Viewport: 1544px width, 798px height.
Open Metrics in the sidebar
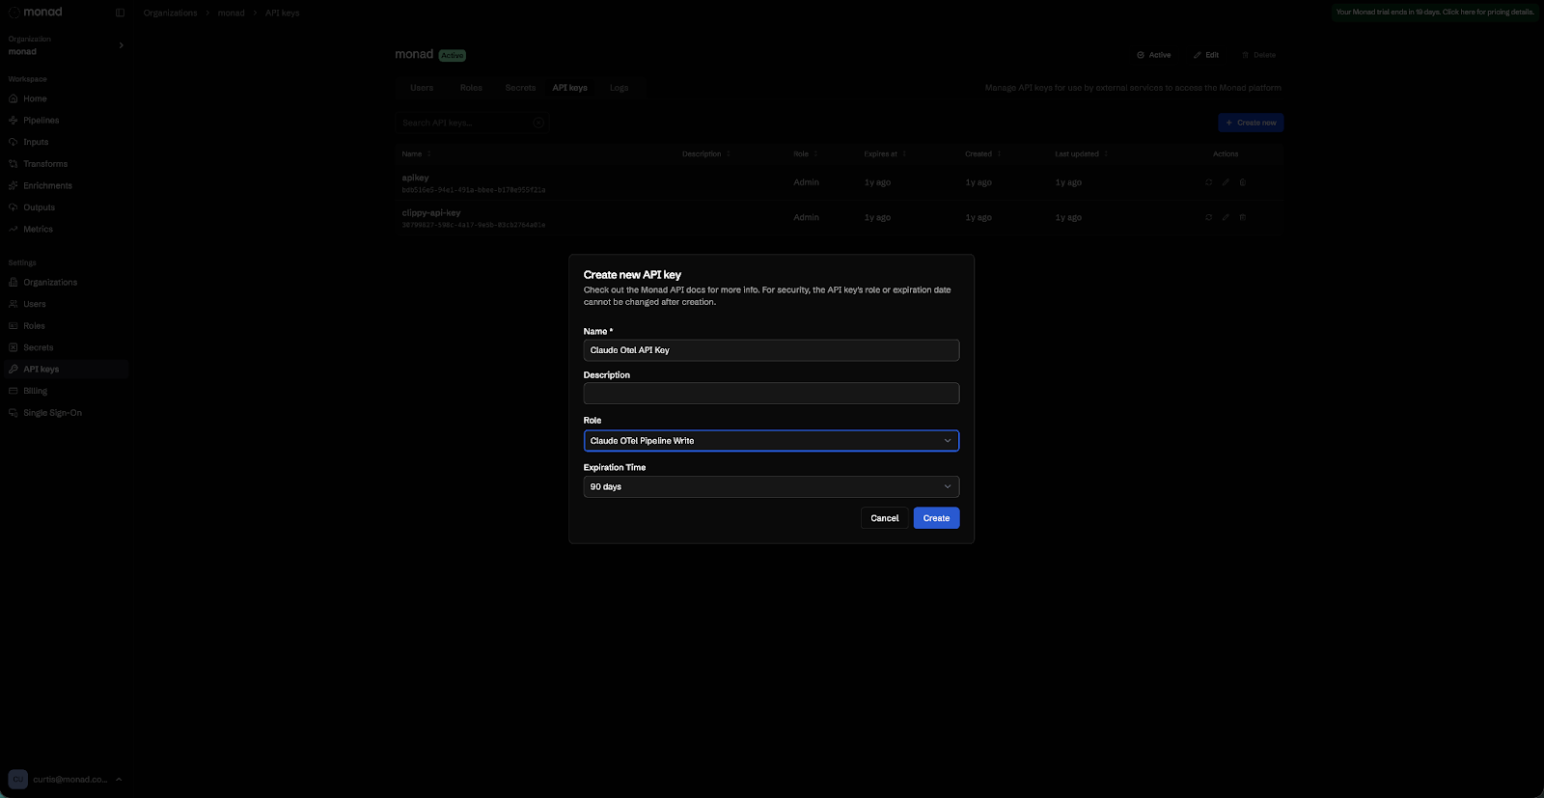(x=38, y=229)
